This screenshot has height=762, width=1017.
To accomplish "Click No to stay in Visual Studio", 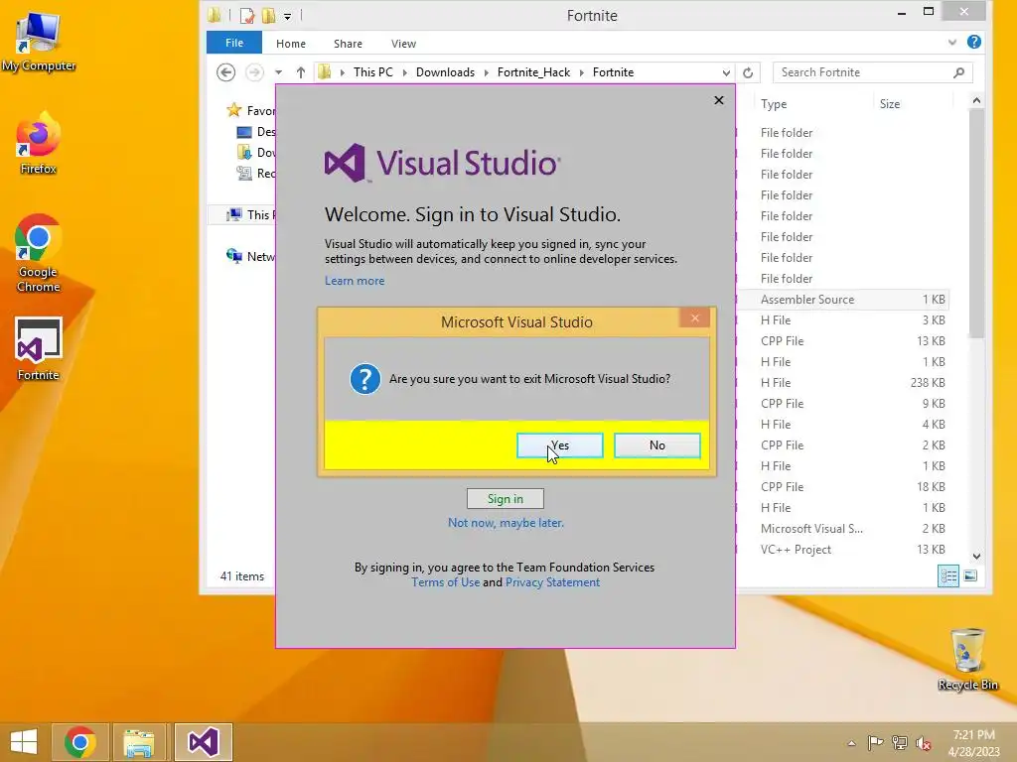I will click(x=657, y=445).
